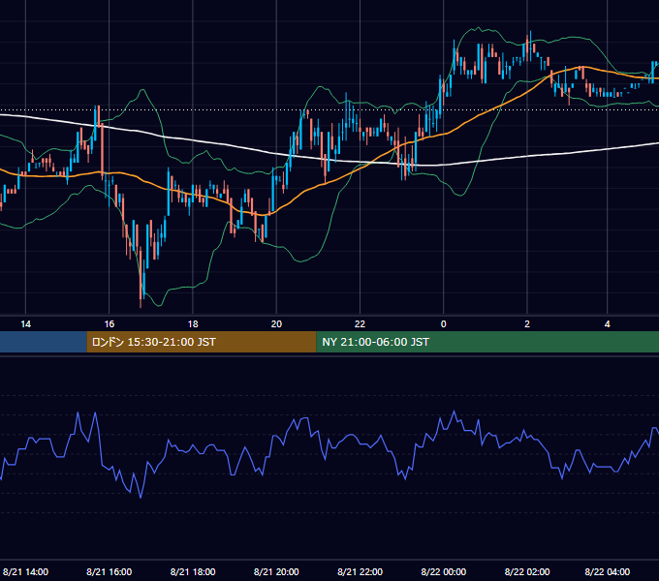The width and height of the screenshot is (659, 581).
Task: Click the ロンドン 15:30-21:00 JST session bar
Action: 202,342
